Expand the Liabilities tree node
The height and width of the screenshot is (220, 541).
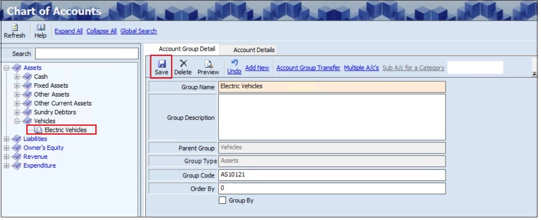pos(6,139)
